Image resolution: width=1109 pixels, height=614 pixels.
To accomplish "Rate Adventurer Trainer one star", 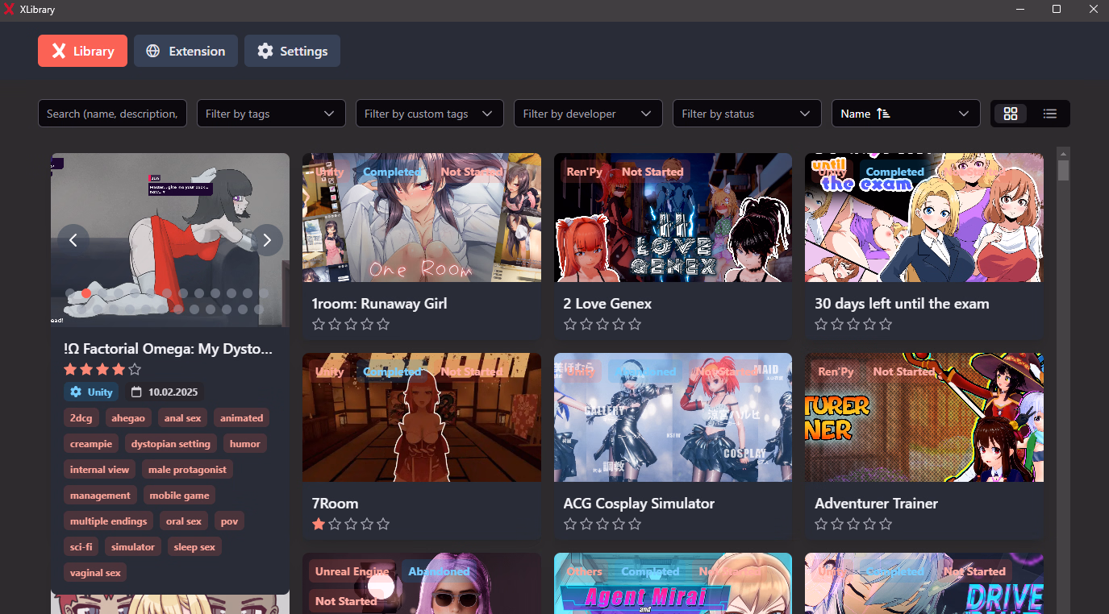I will click(x=822, y=525).
